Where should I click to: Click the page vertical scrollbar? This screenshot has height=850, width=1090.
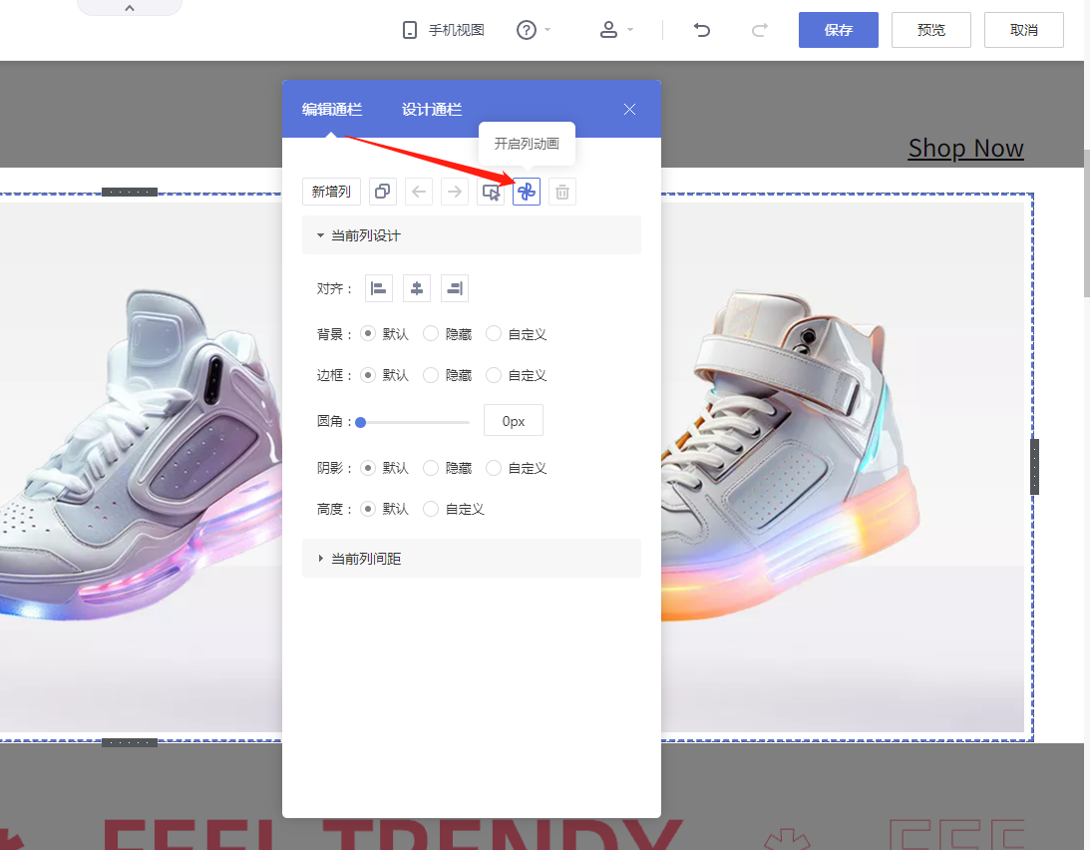point(1087,222)
